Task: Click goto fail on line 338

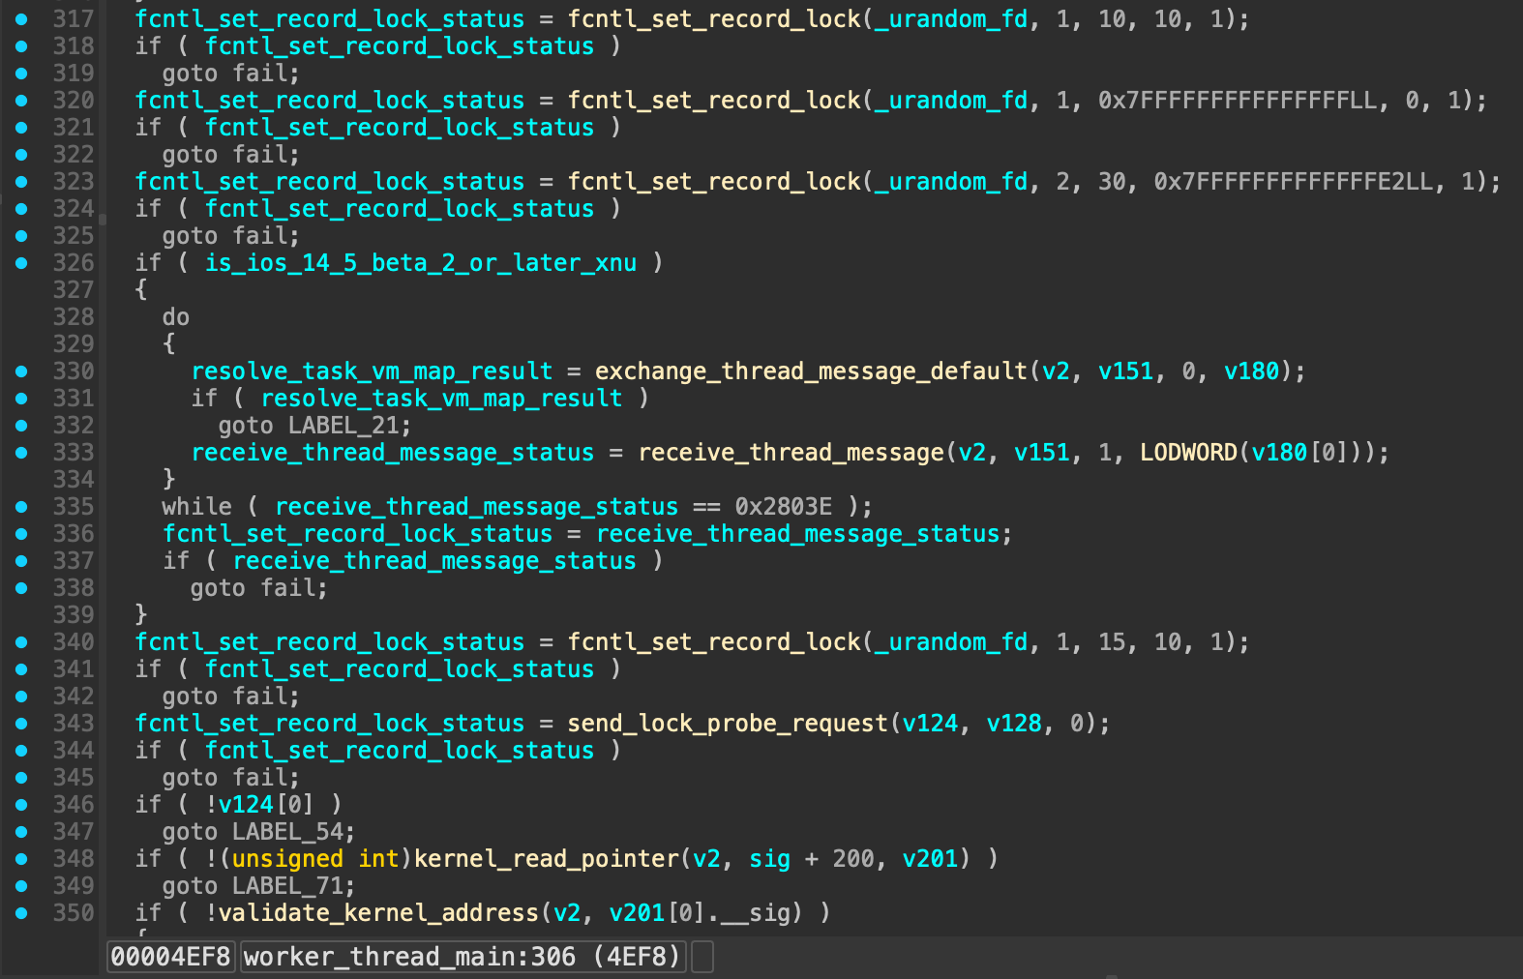Action: [x=258, y=588]
